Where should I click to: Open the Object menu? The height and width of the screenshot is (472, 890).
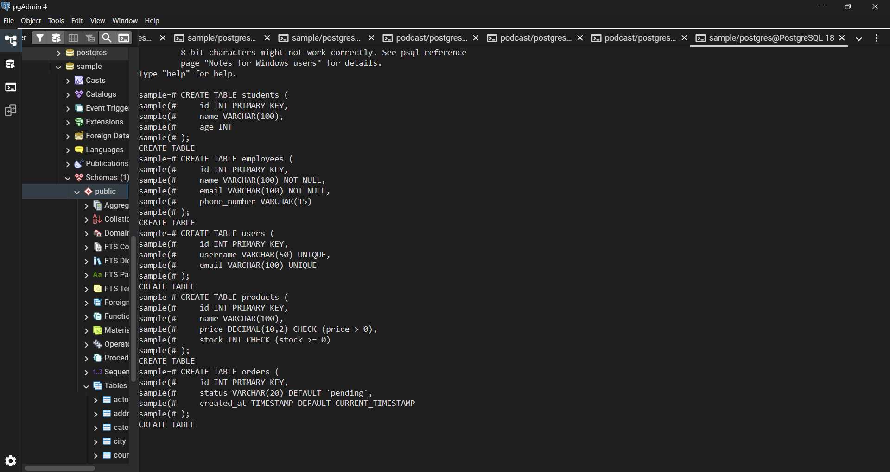tap(31, 21)
